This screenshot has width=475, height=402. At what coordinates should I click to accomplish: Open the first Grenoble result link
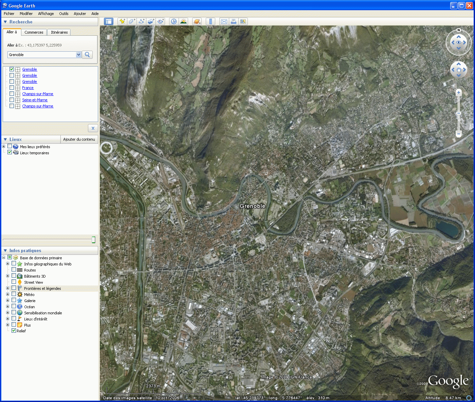pos(30,69)
